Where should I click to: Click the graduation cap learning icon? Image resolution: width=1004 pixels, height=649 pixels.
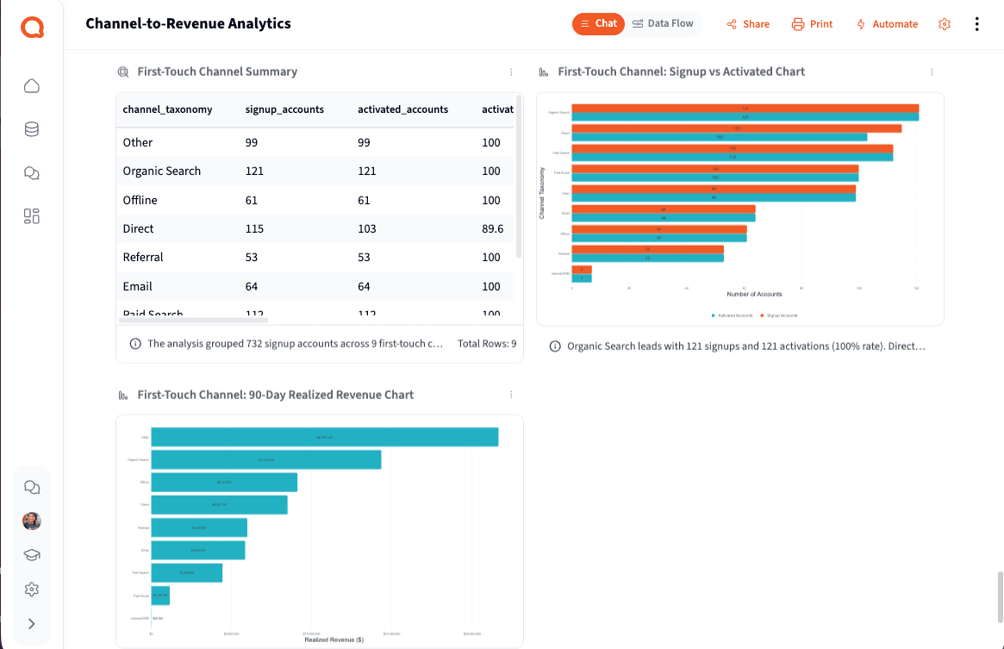click(x=31, y=555)
